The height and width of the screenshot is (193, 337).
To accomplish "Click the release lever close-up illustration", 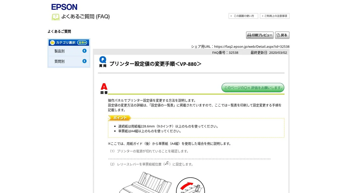I will click(190, 185).
